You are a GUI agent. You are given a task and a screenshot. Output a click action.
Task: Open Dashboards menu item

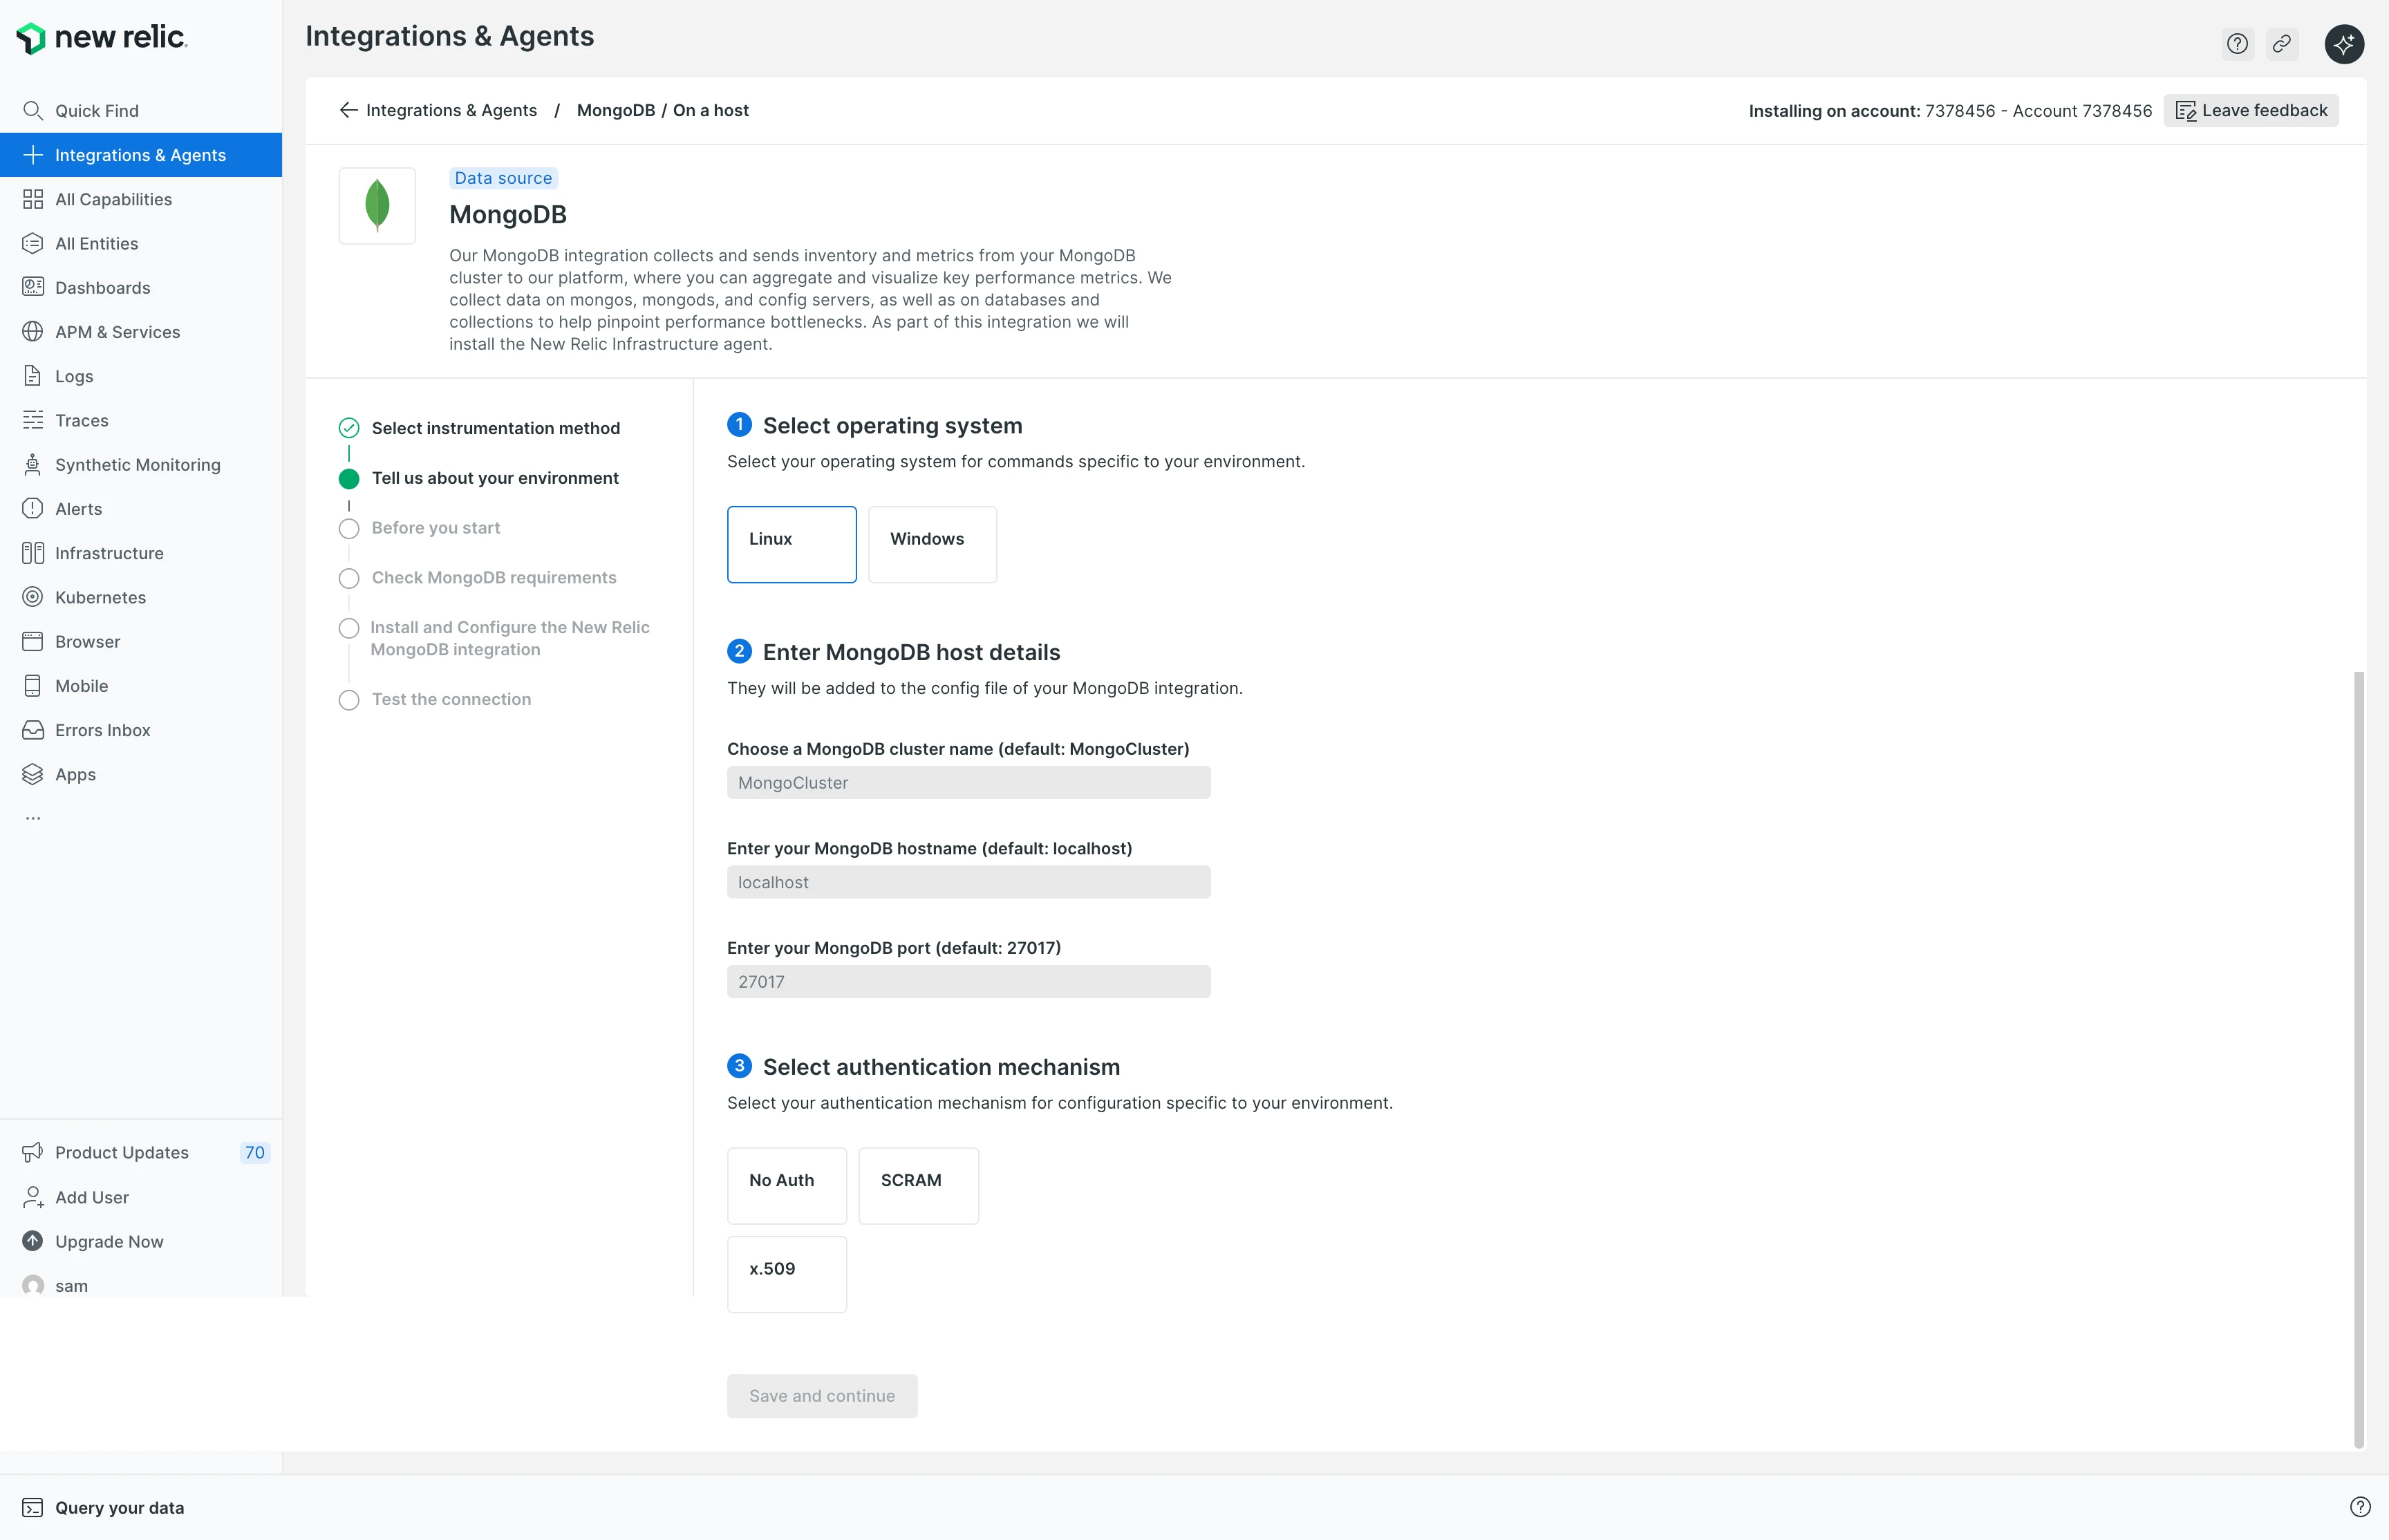click(141, 287)
